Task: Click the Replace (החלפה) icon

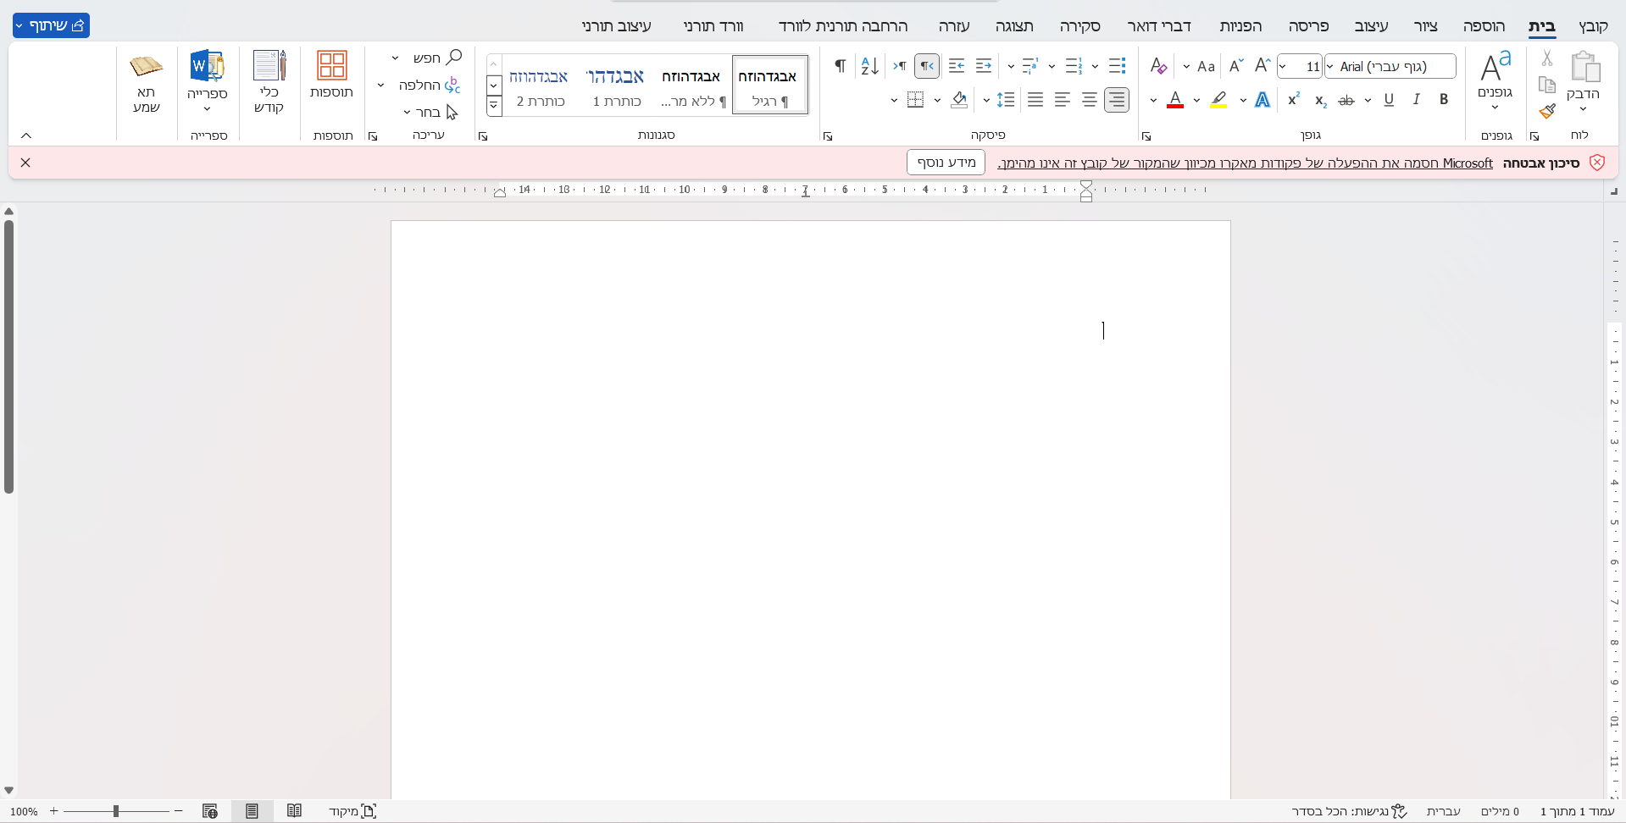Action: 452,85
